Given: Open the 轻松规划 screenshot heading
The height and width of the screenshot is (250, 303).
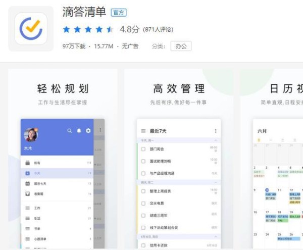Looking at the screenshot, I should point(63,89).
